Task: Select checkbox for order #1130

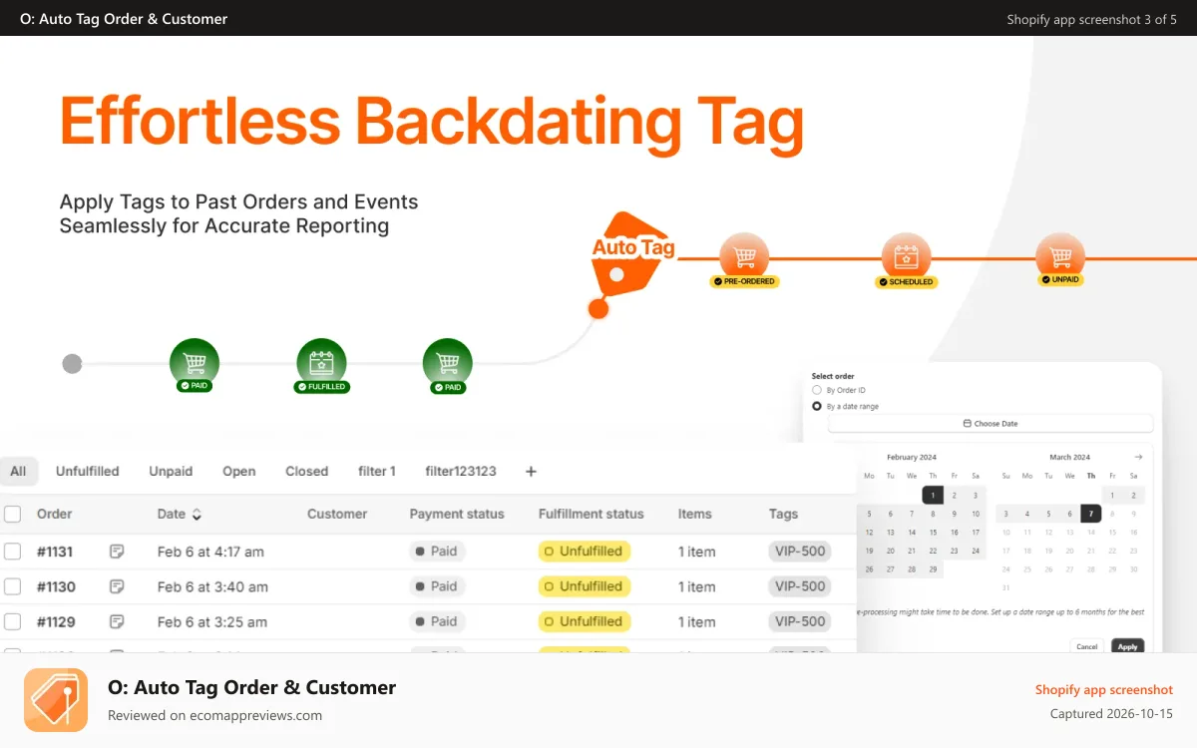Action: pos(12,586)
